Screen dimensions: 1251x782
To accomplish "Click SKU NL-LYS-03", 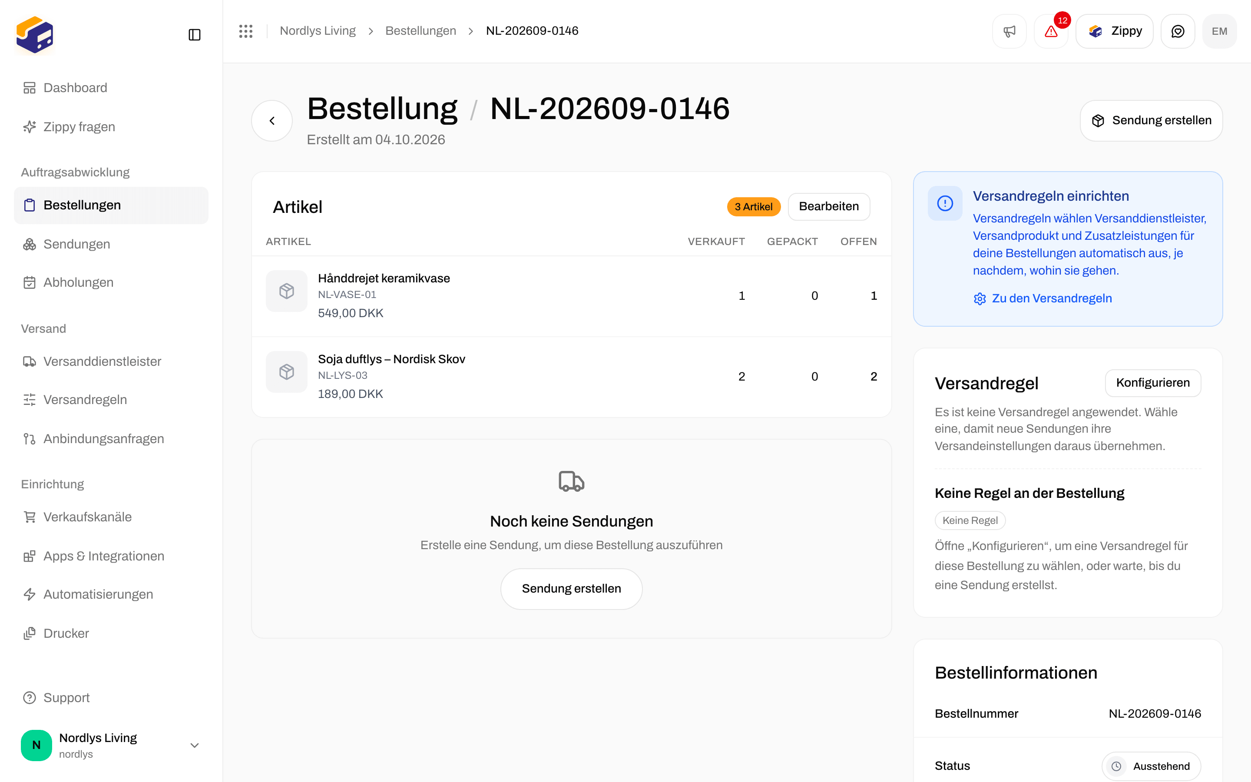I will coord(342,375).
